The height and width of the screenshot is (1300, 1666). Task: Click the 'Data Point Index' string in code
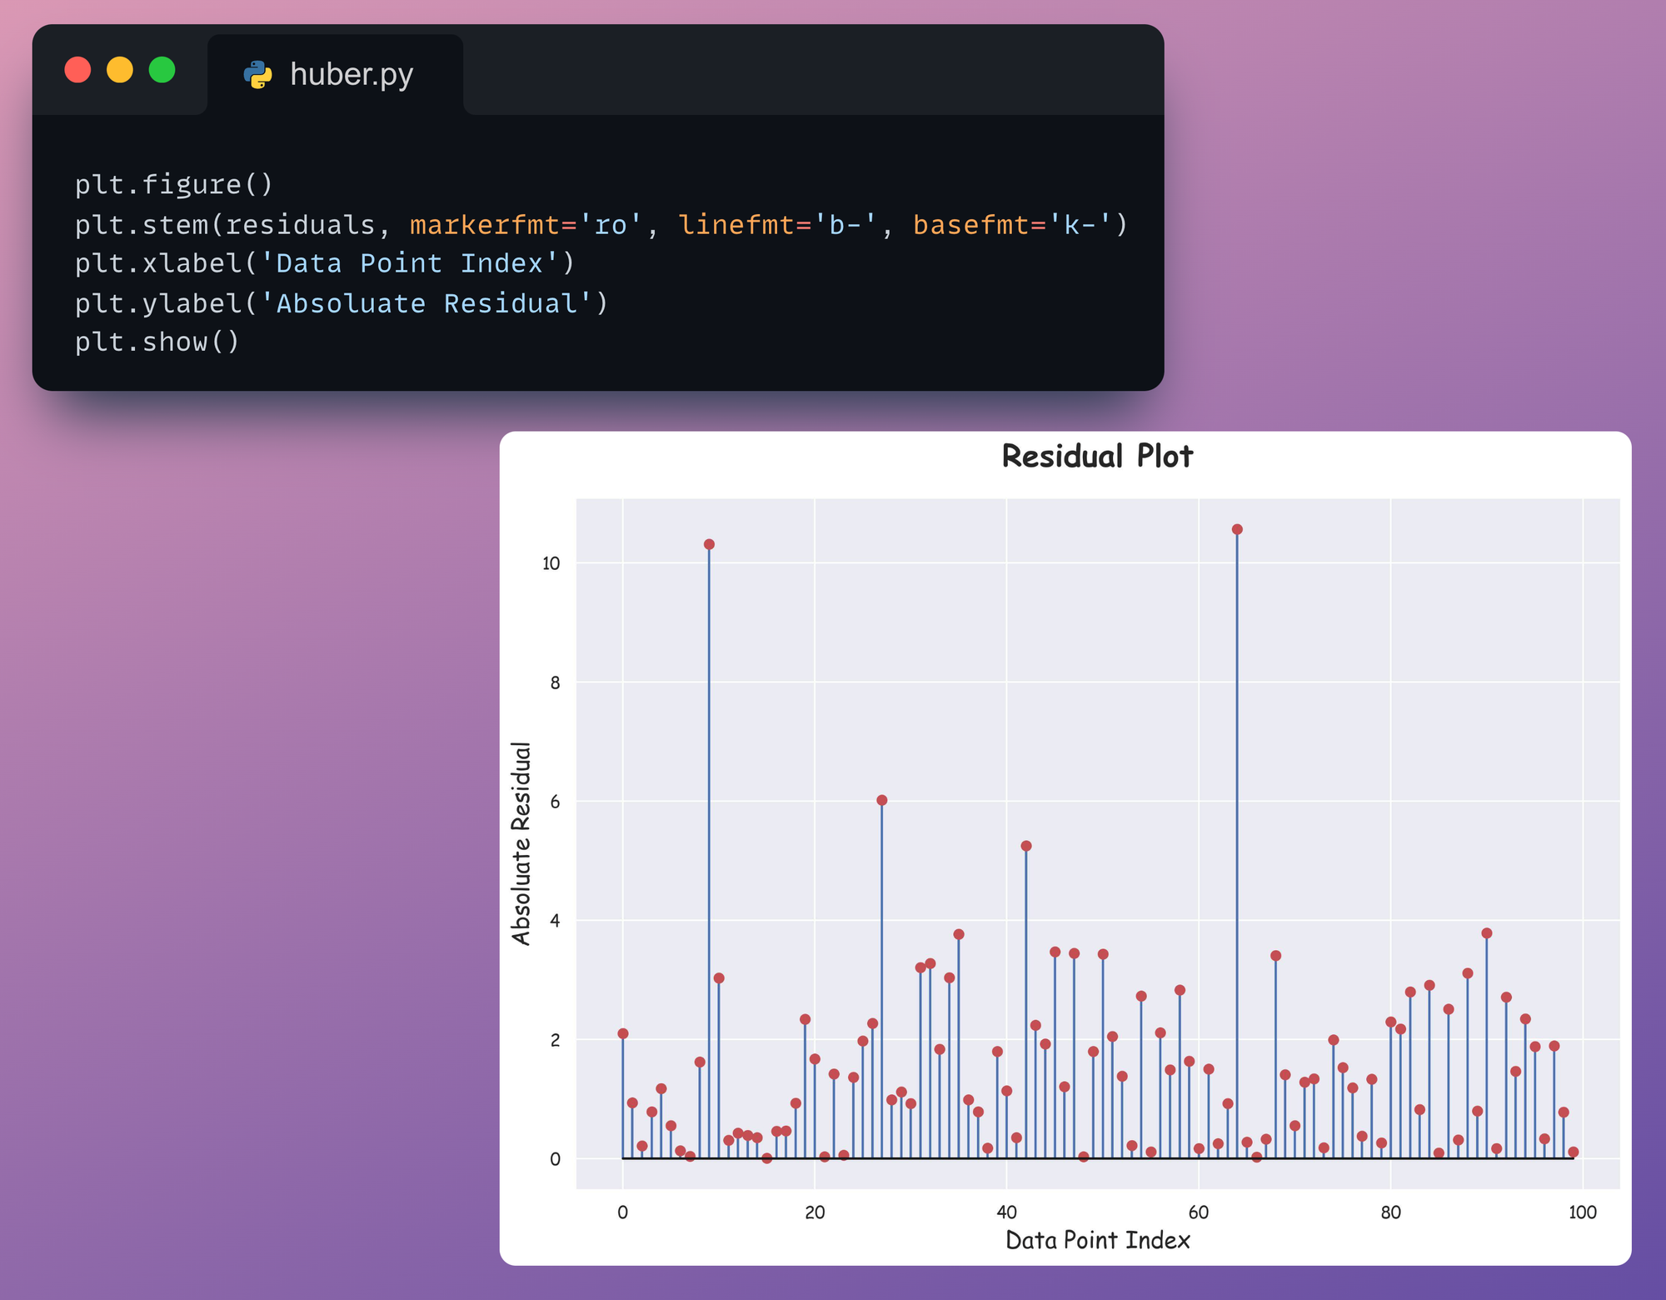pos(409,263)
